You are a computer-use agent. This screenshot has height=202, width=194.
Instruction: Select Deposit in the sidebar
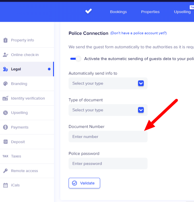[18, 142]
